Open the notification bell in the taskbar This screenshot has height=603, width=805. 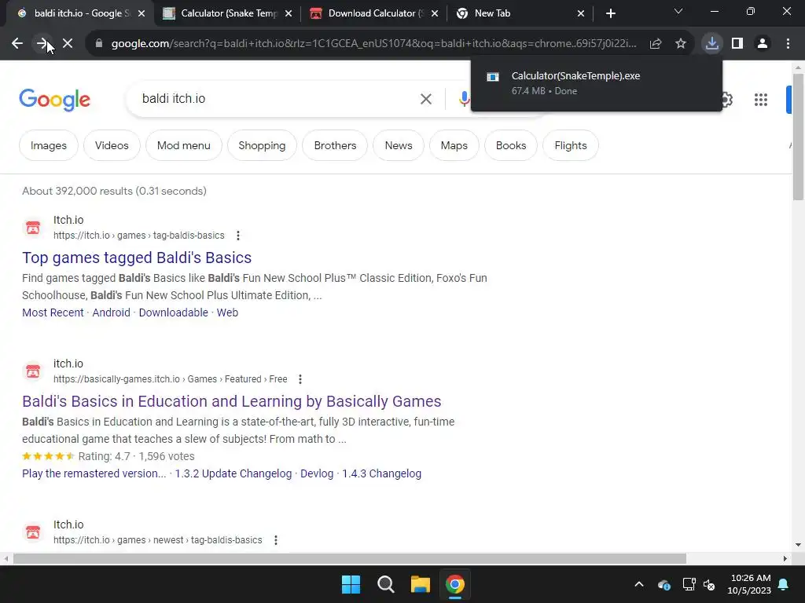point(784,584)
